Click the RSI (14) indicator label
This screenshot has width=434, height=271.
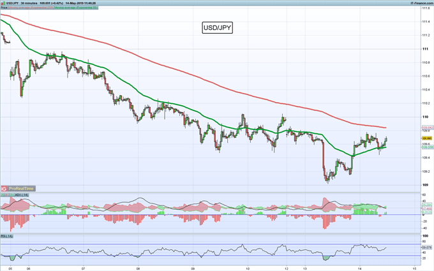click(6, 236)
